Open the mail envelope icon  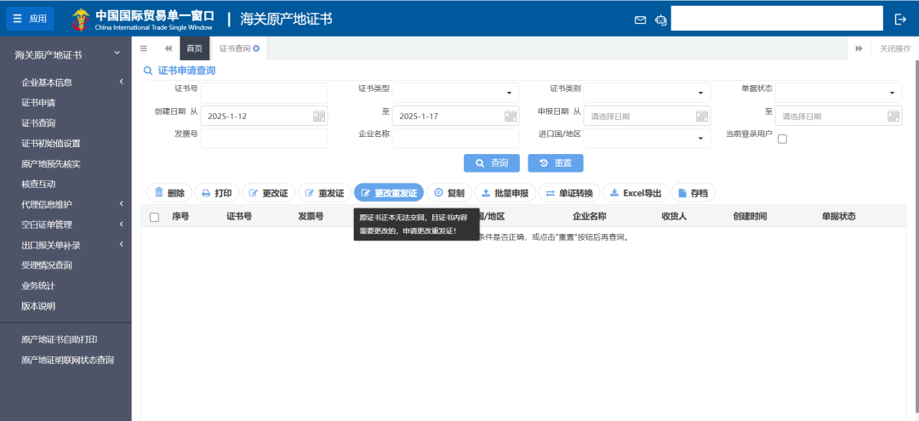(640, 20)
